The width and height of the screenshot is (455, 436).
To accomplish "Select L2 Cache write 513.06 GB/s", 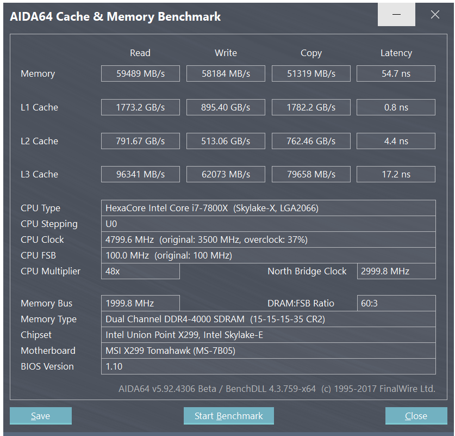I will 226,141.
